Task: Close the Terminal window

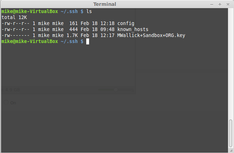Action: [228, 5]
